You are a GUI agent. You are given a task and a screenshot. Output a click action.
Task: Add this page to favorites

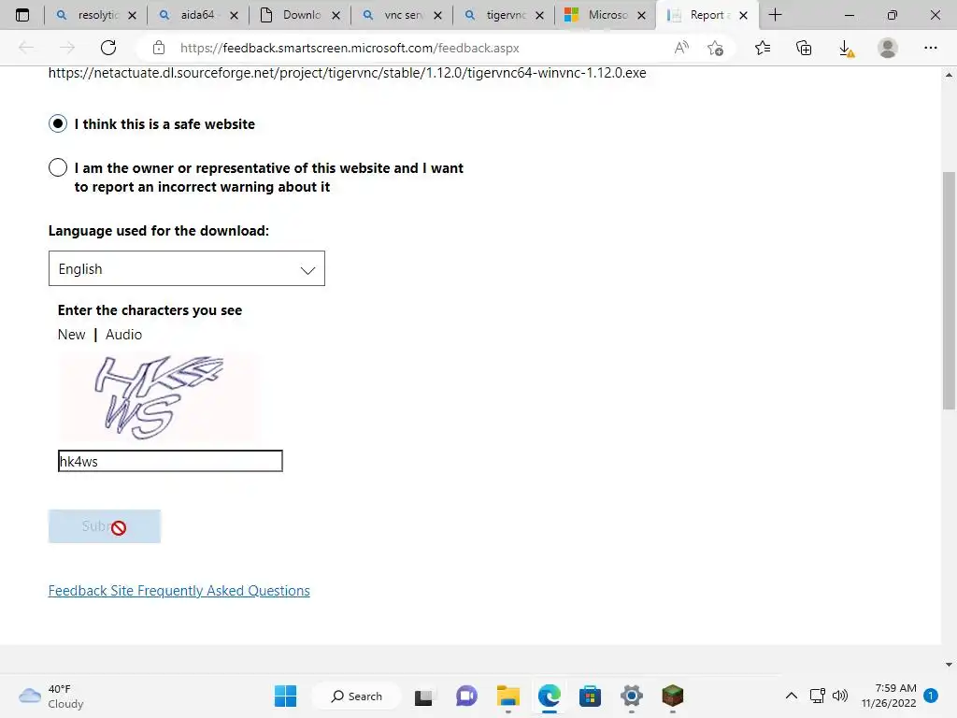click(x=715, y=48)
